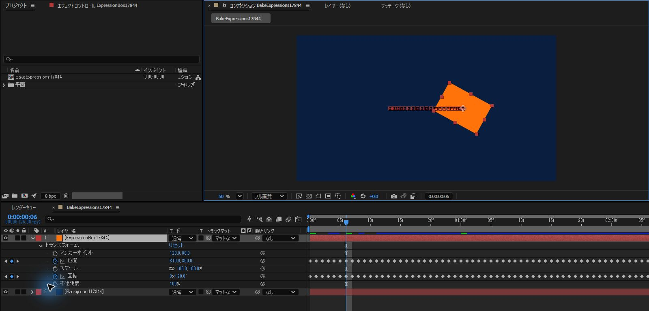Click the Interpret Footage icon in Project panel
This screenshot has height=311, width=649.
(x=5, y=196)
